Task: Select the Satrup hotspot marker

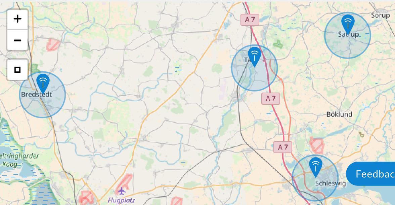Action: [x=348, y=24]
